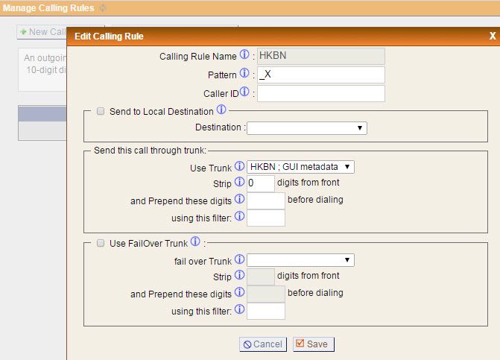Click New Calling Rule button behind dialog
Image resolution: width=500 pixels, height=360 pixels.
(42, 32)
